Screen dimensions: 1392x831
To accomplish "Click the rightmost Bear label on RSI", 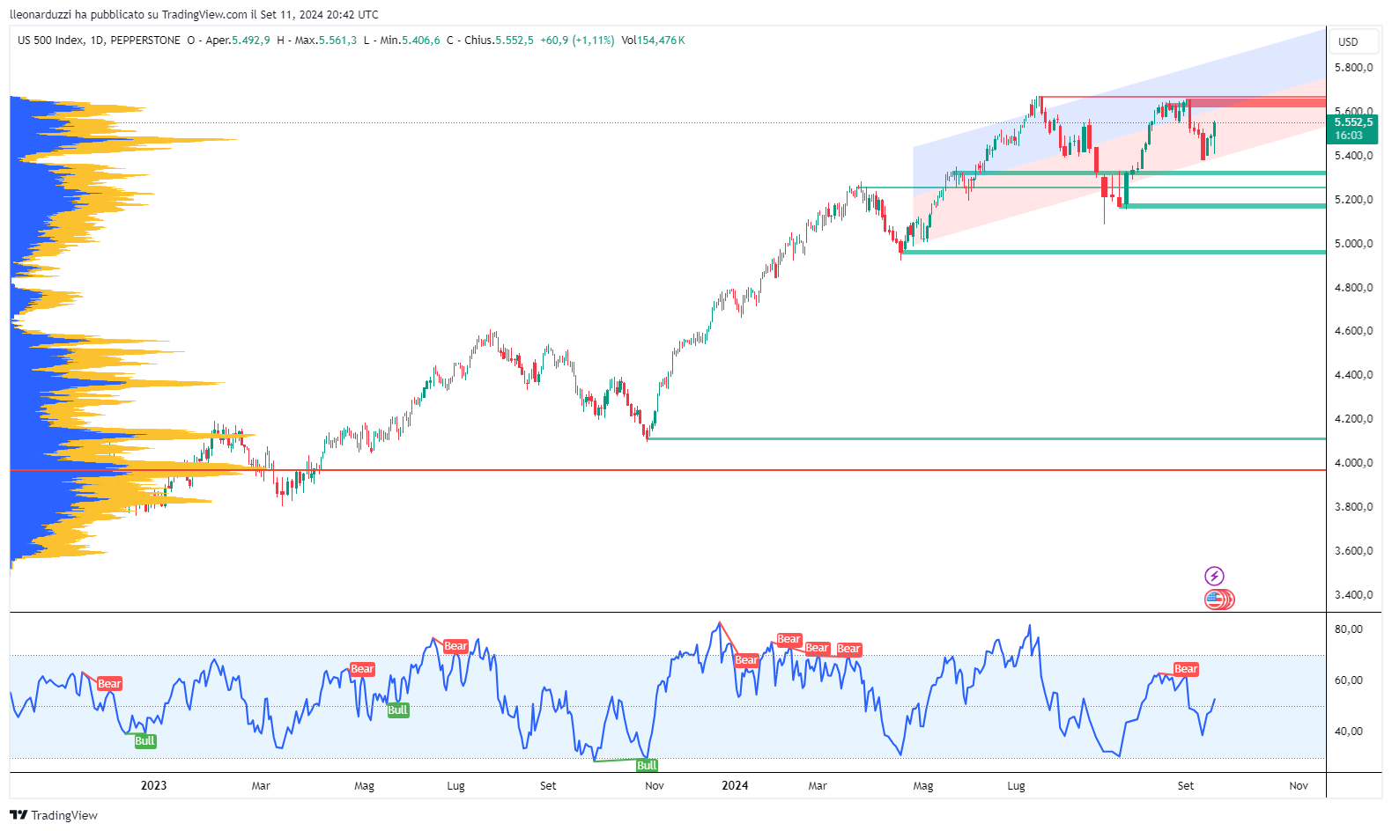I will tap(1186, 669).
